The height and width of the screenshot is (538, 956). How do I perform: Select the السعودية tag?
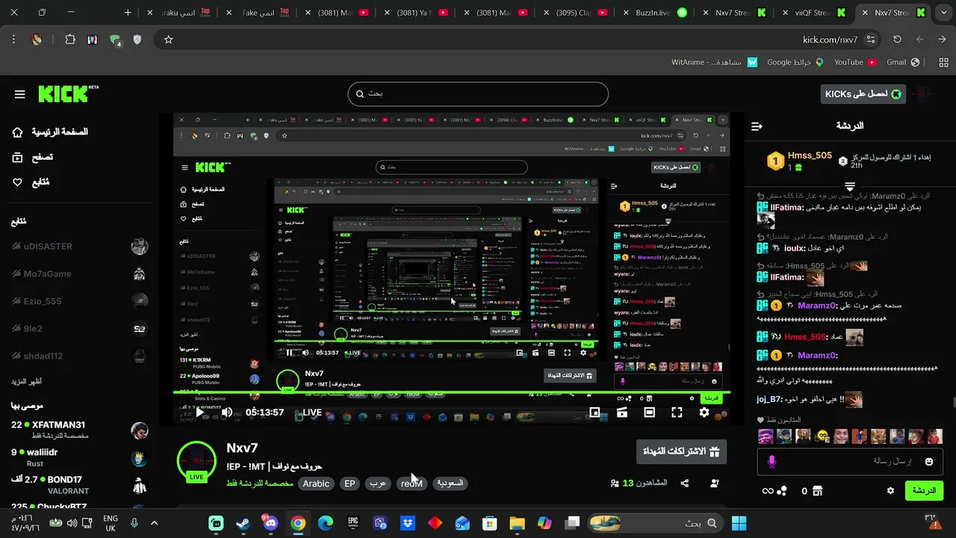tap(450, 483)
